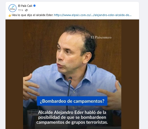Click the mayor's raised hand on right
Screen dimensions: 148x129
[110, 95]
